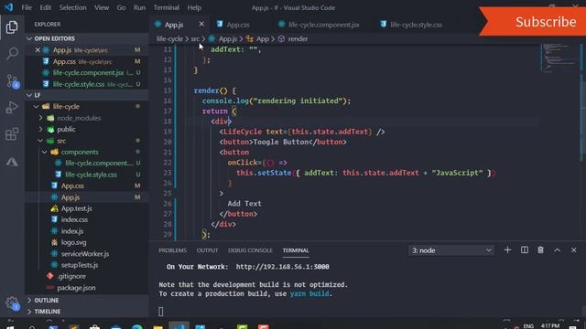Click system tray clock showing 4:17 PM

[550, 325]
